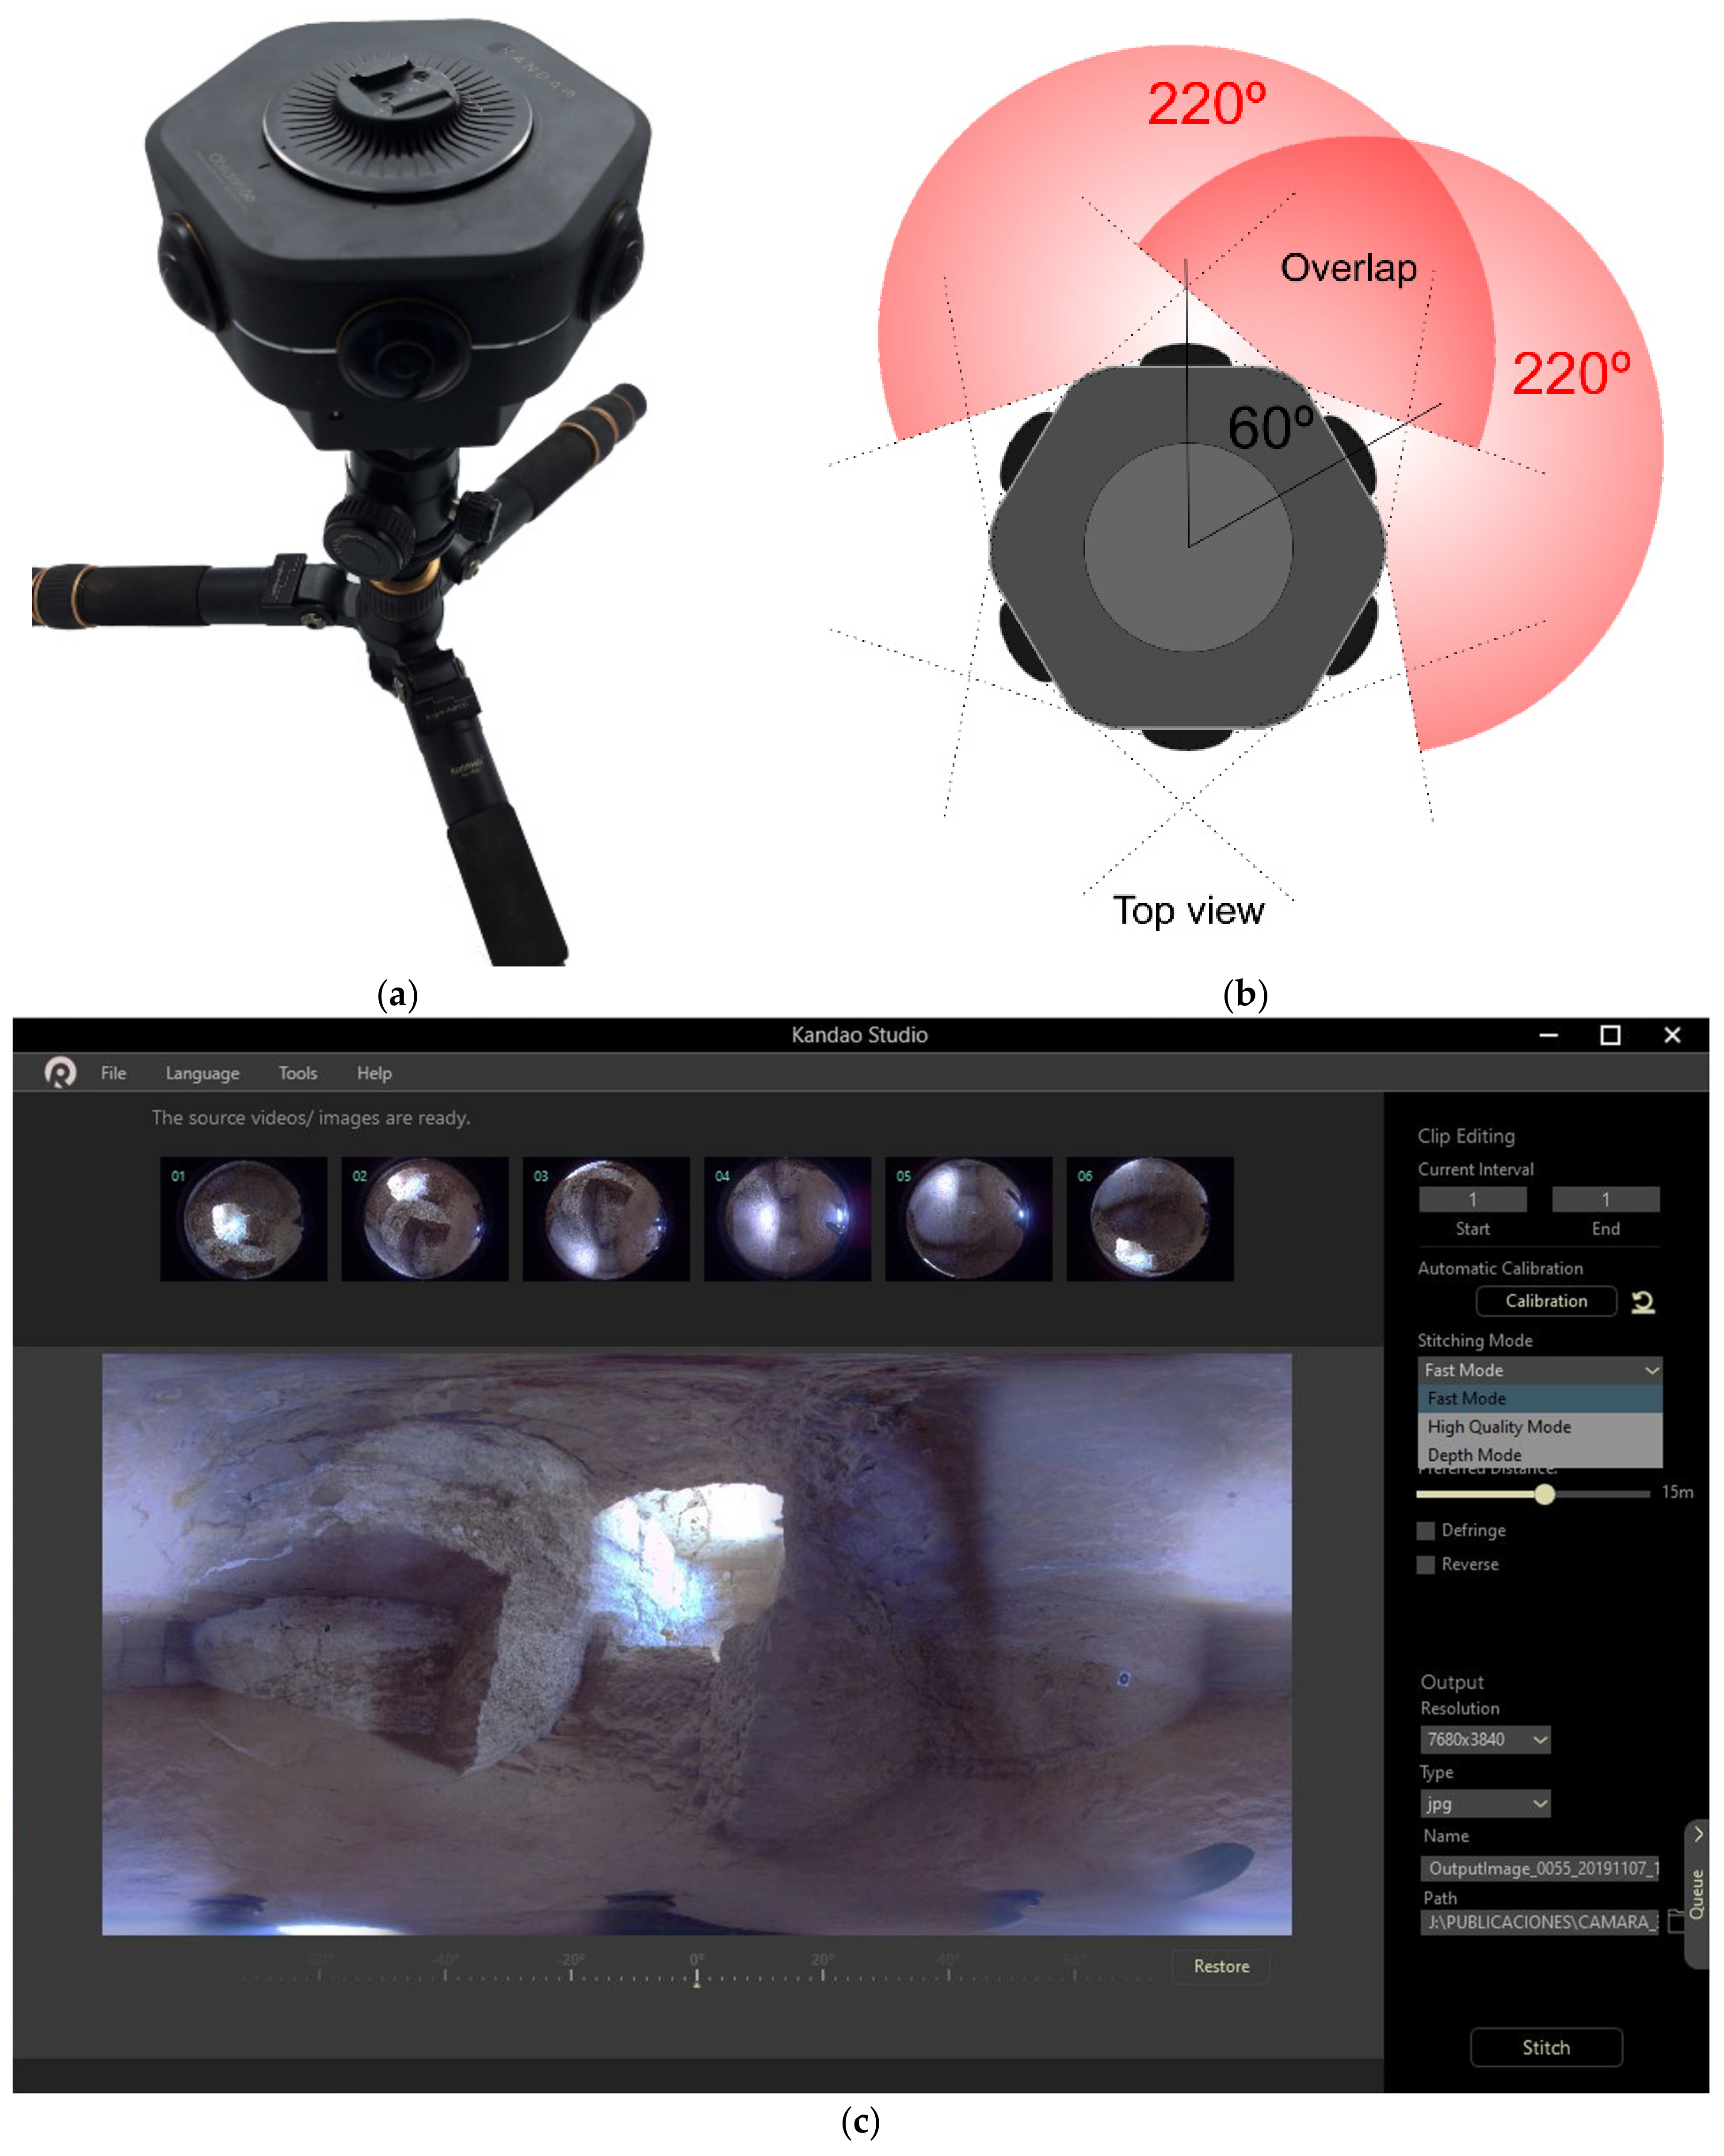1724x2156 pixels.
Task: Select fisheye thumbnail 01
Action: (x=243, y=1218)
